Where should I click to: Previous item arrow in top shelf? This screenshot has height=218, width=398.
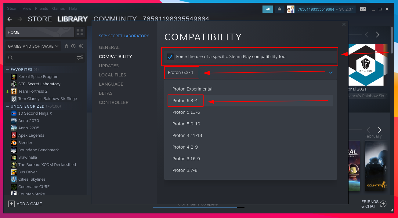367,35
